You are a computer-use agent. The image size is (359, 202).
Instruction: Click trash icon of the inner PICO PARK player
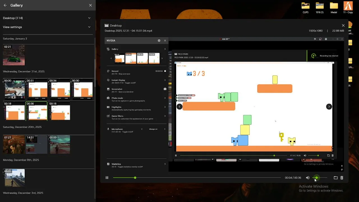pos(333,155)
